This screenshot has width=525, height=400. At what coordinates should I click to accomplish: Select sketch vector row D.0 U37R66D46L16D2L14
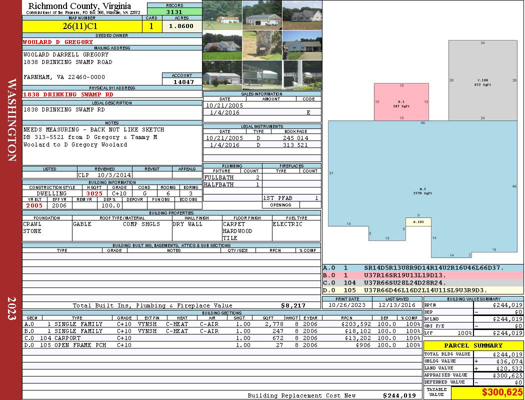[423, 290]
